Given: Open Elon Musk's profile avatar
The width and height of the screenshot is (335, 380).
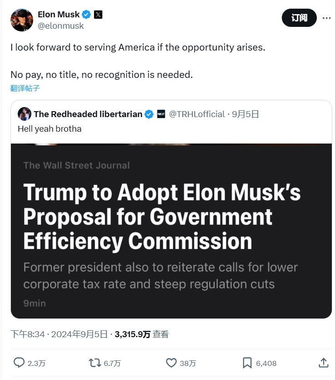Looking at the screenshot, I should [22, 20].
